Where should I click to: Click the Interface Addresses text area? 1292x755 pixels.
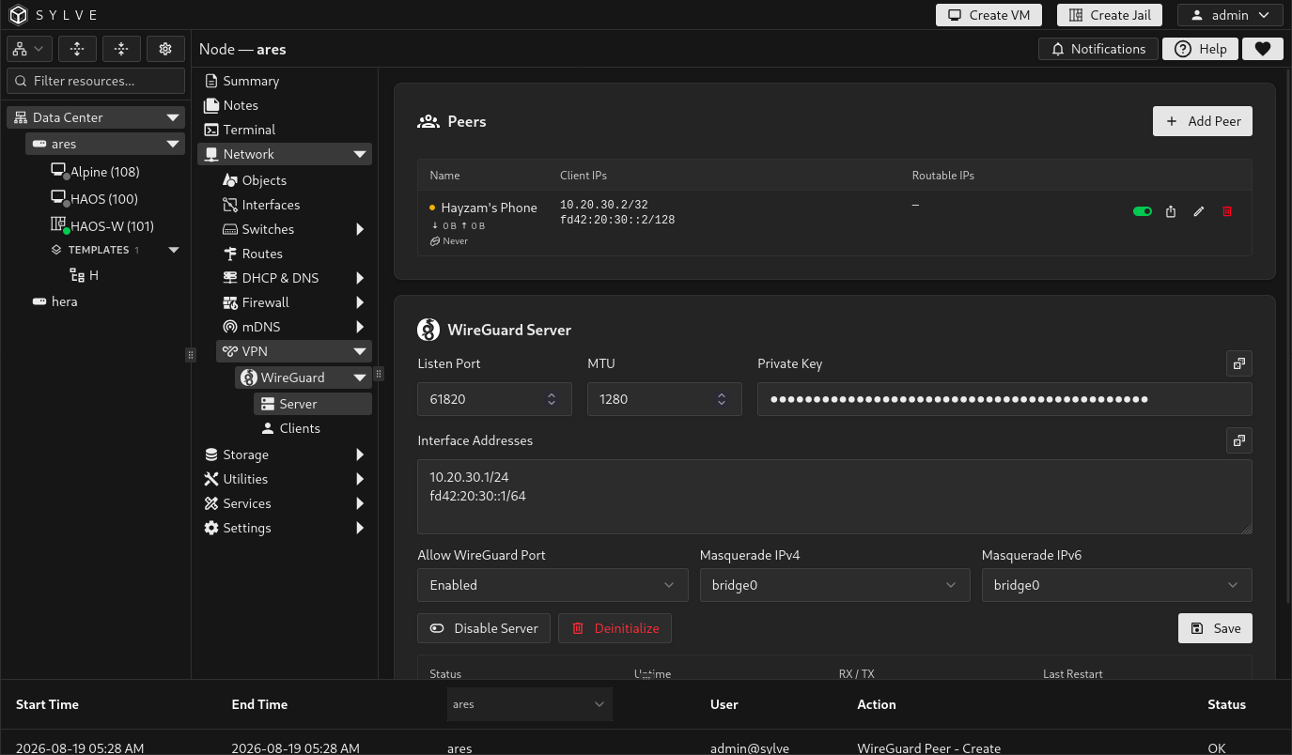(834, 497)
